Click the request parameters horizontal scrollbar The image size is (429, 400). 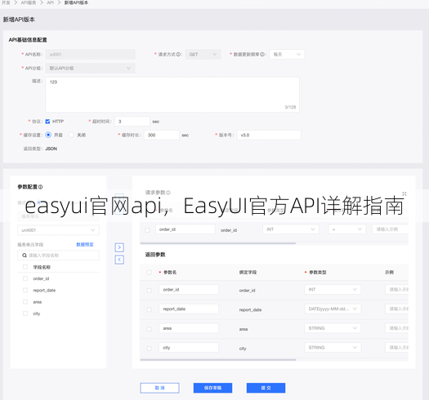click(218, 243)
